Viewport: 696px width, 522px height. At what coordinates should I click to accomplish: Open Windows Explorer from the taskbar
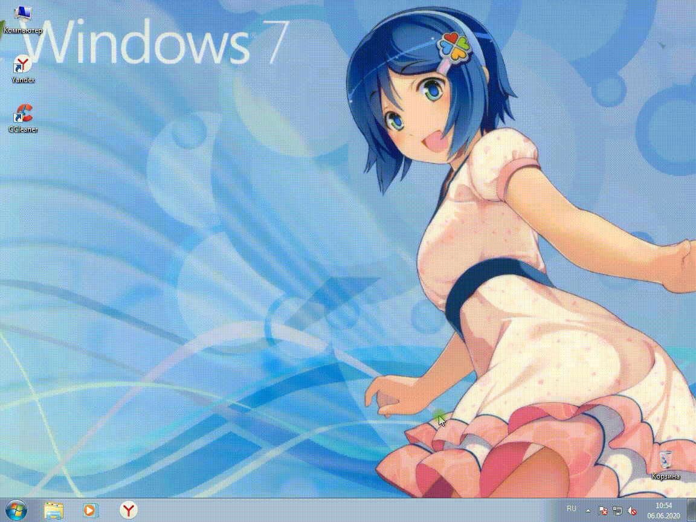[54, 511]
